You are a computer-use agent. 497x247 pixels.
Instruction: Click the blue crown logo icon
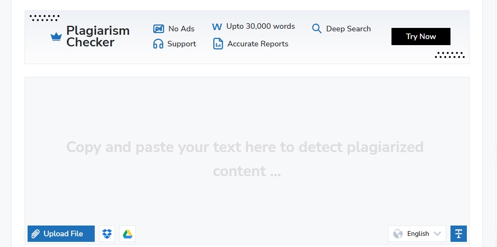coord(56,37)
